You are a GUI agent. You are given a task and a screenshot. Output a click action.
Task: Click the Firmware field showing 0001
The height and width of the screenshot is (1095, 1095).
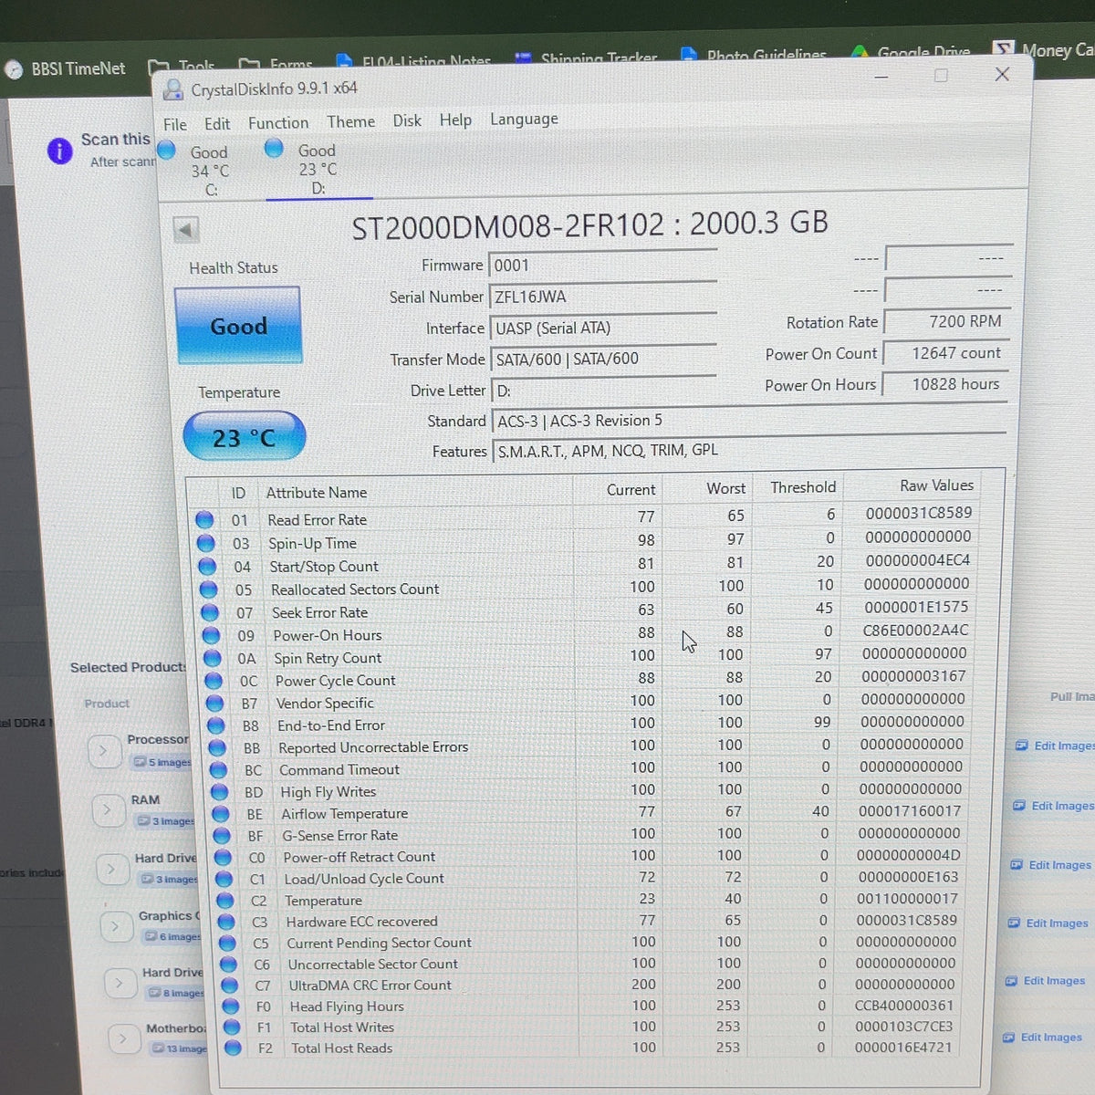tap(602, 265)
